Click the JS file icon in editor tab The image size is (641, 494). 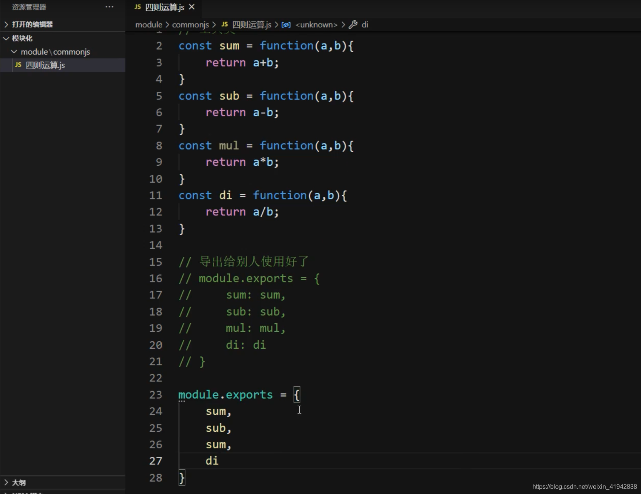pyautogui.click(x=138, y=7)
